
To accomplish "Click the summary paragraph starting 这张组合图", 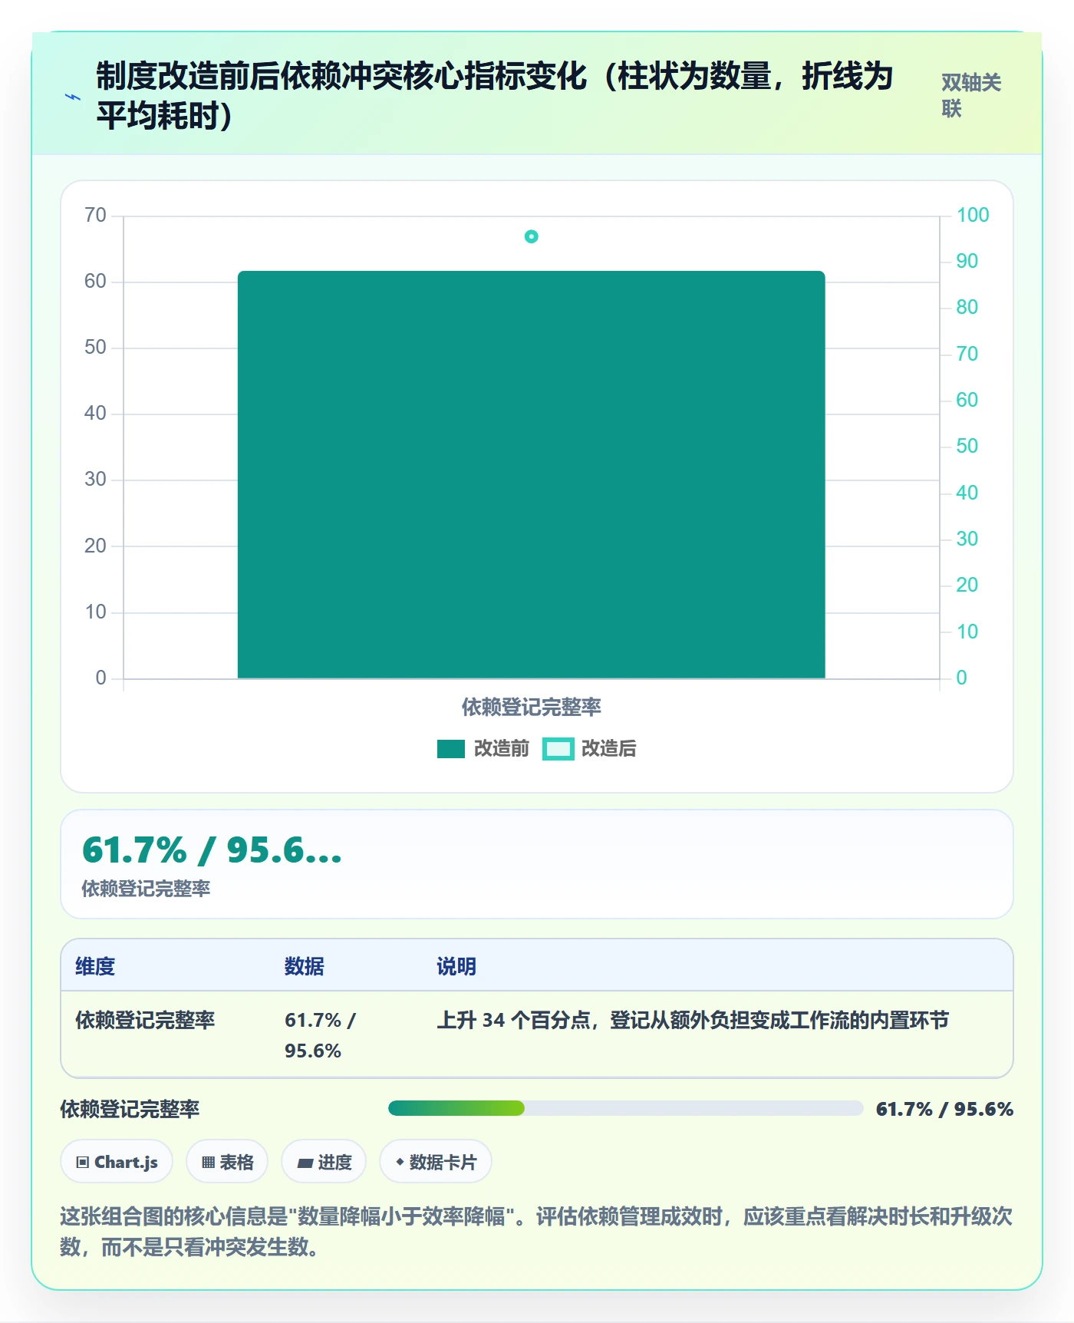I will (x=536, y=1231).
